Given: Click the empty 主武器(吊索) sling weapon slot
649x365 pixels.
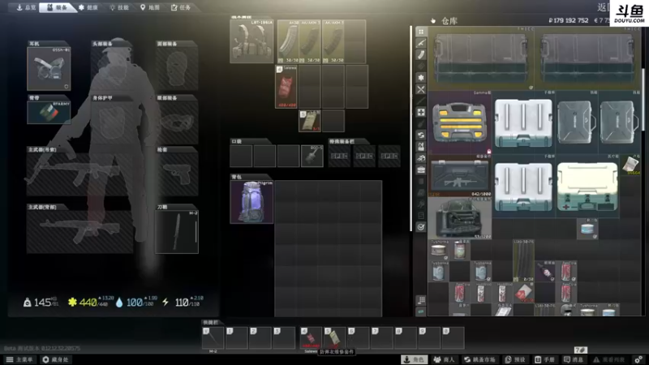Looking at the screenshot, I should click(x=80, y=174).
